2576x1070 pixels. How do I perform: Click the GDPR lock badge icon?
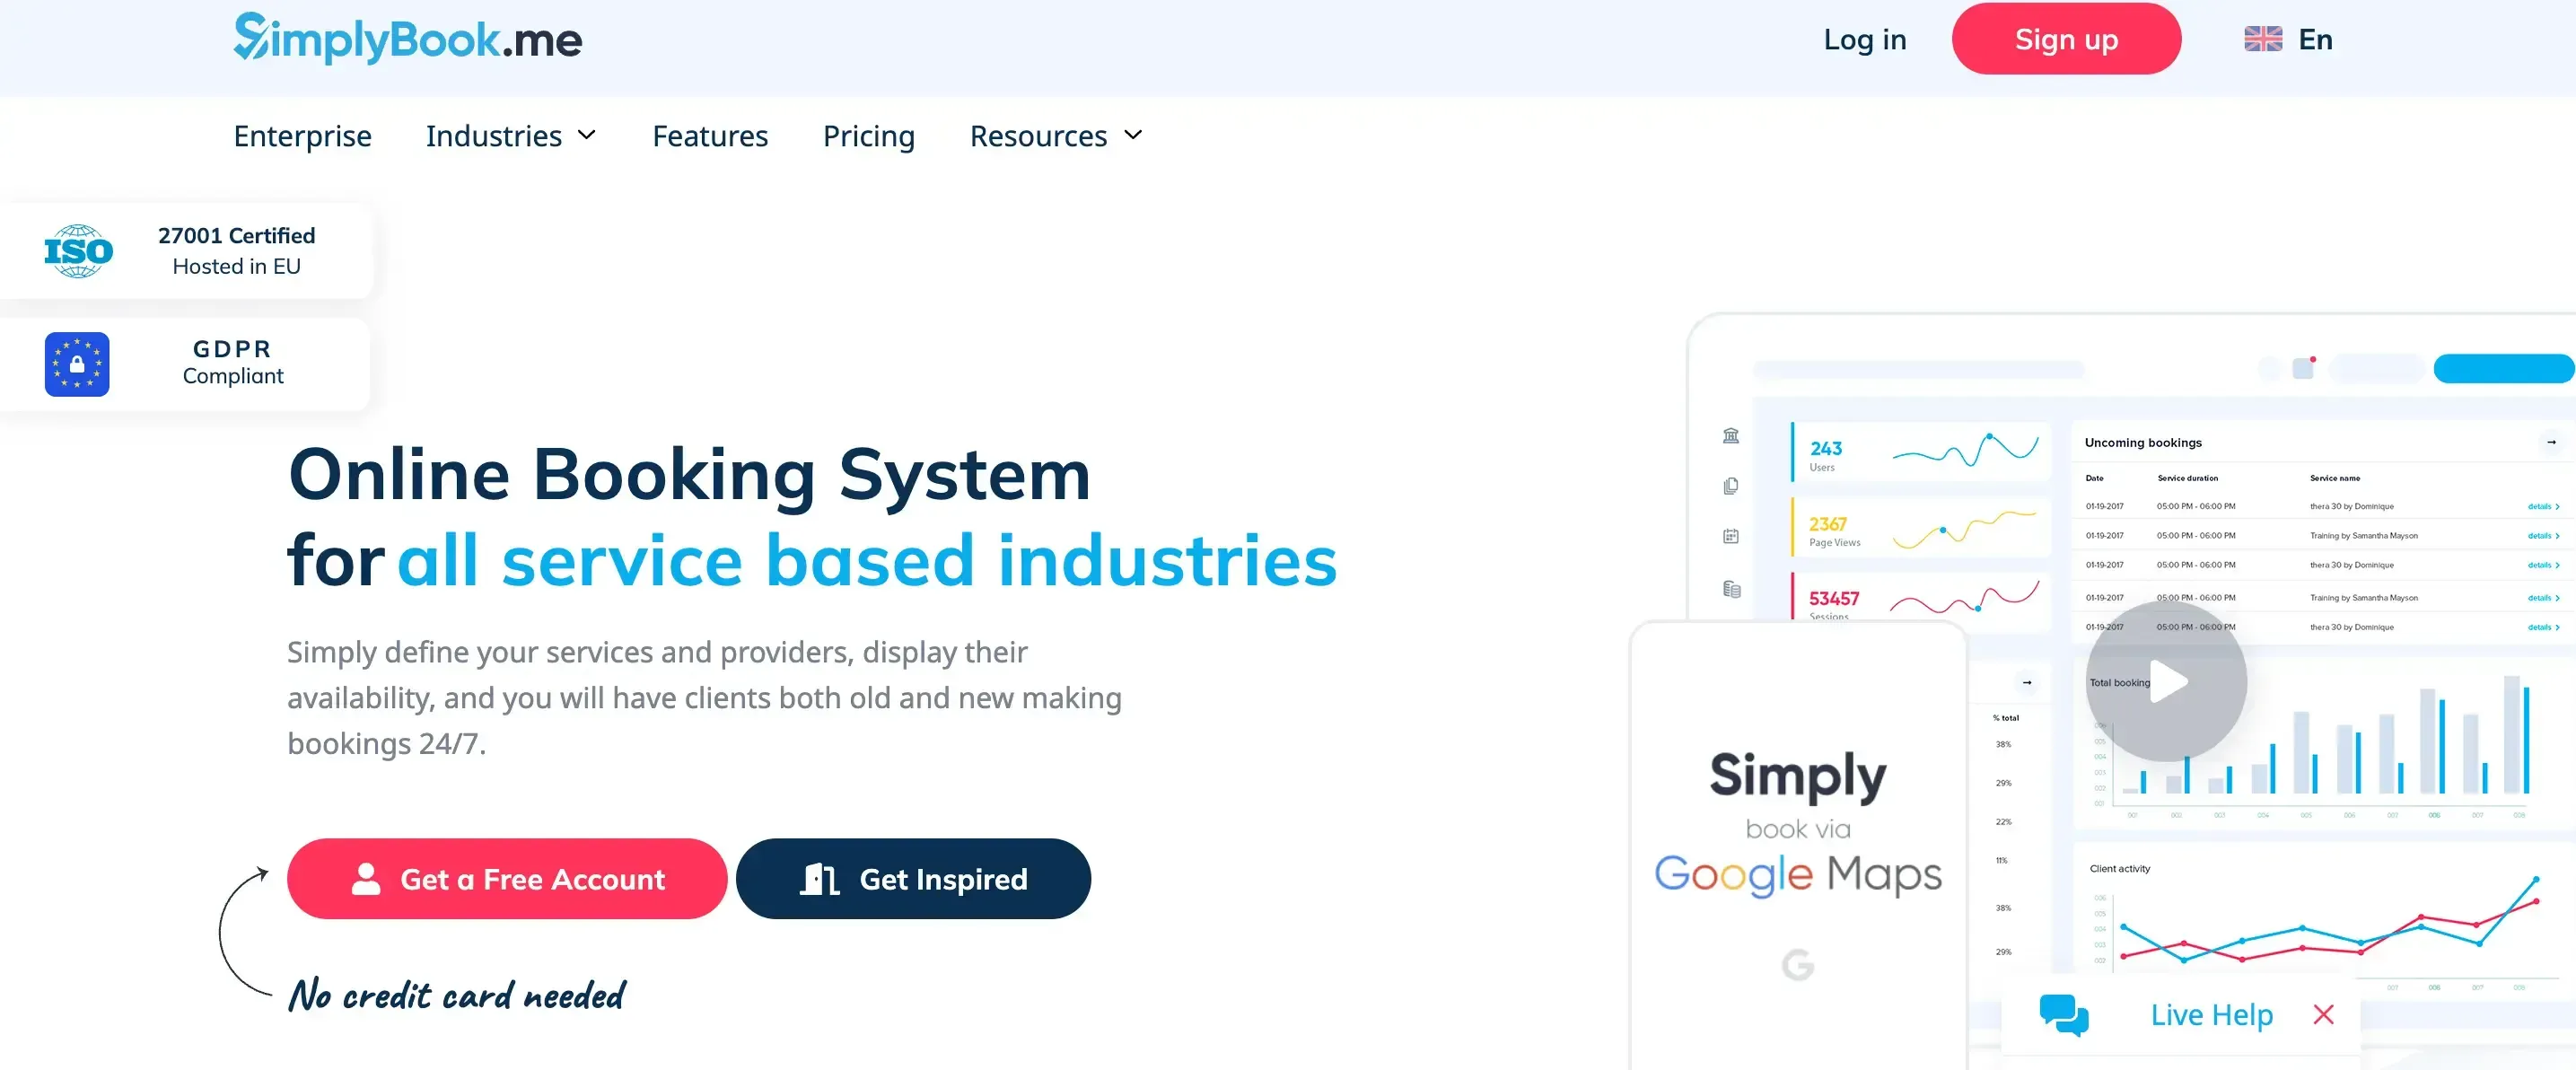coord(77,364)
